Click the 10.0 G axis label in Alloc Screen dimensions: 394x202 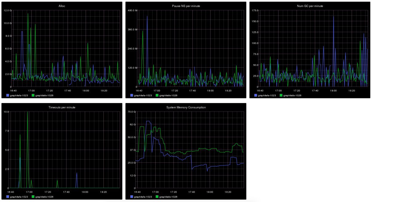pyautogui.click(x=8, y=23)
